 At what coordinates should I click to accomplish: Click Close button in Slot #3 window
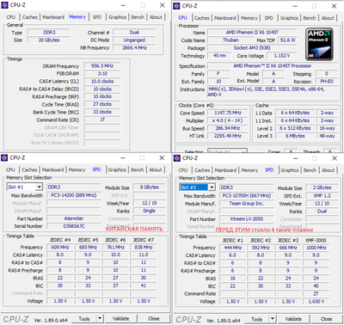point(326,319)
